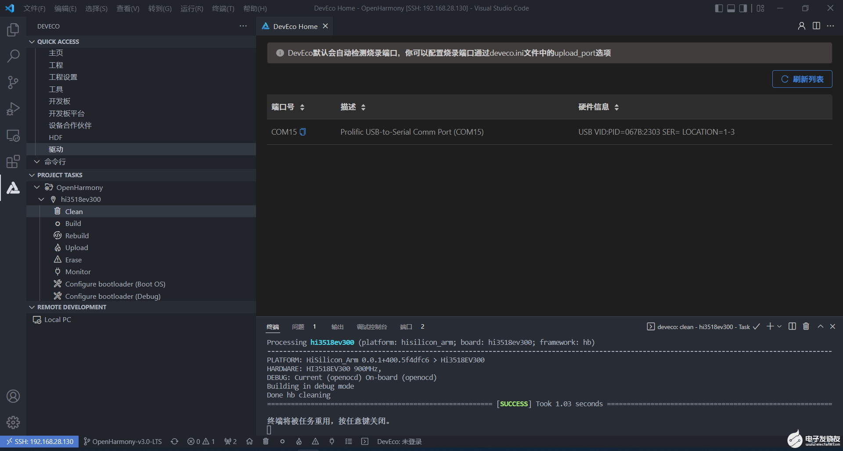Click the account icon in editor toolbar
Screen dimensions: 843x451
tap(802, 26)
